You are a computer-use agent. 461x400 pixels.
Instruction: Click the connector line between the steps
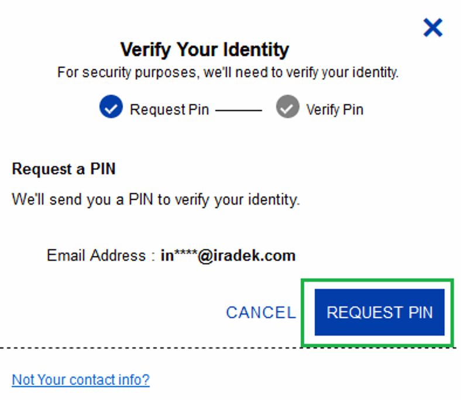point(239,111)
